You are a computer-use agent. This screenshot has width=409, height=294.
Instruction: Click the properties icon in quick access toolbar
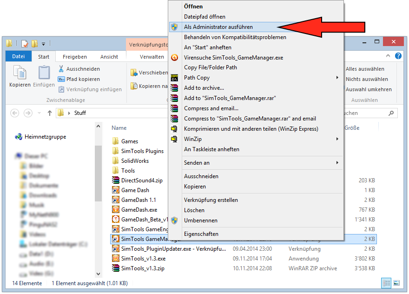(25, 43)
